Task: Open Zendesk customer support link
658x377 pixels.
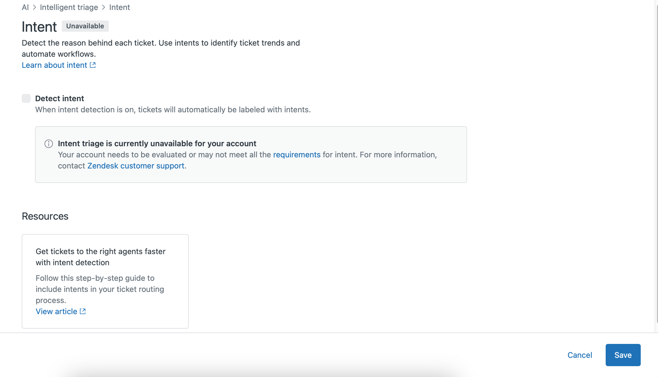Action: (x=136, y=166)
